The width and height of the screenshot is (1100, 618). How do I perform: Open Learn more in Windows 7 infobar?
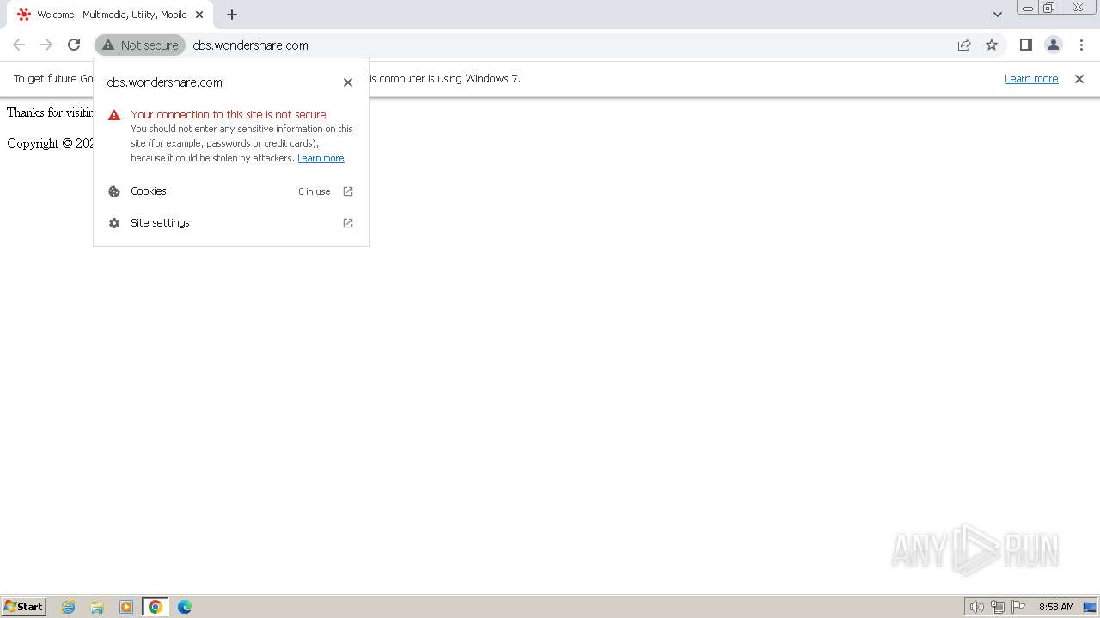(1031, 79)
